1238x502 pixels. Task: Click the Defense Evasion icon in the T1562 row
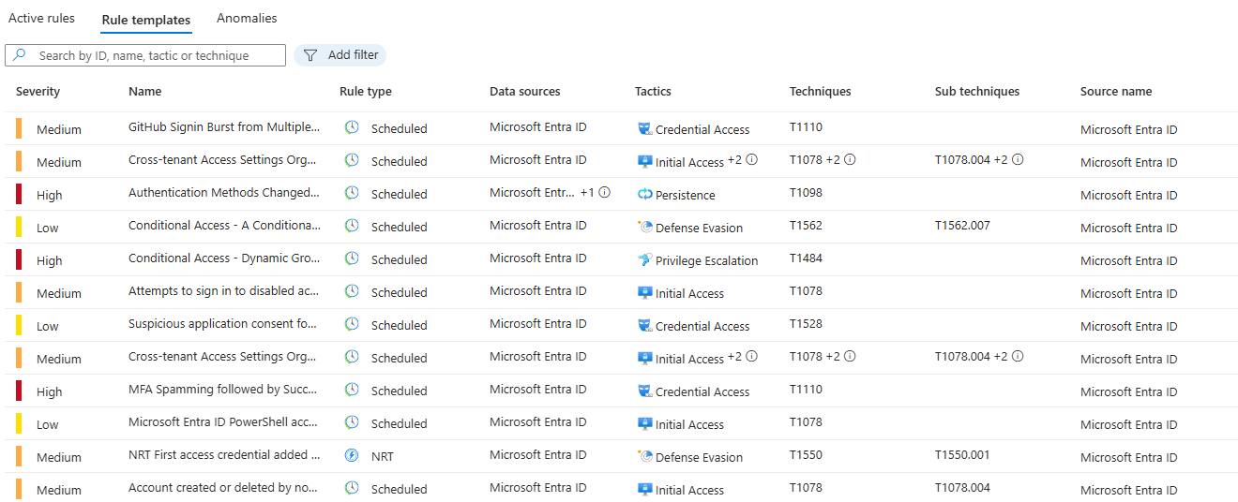click(644, 227)
